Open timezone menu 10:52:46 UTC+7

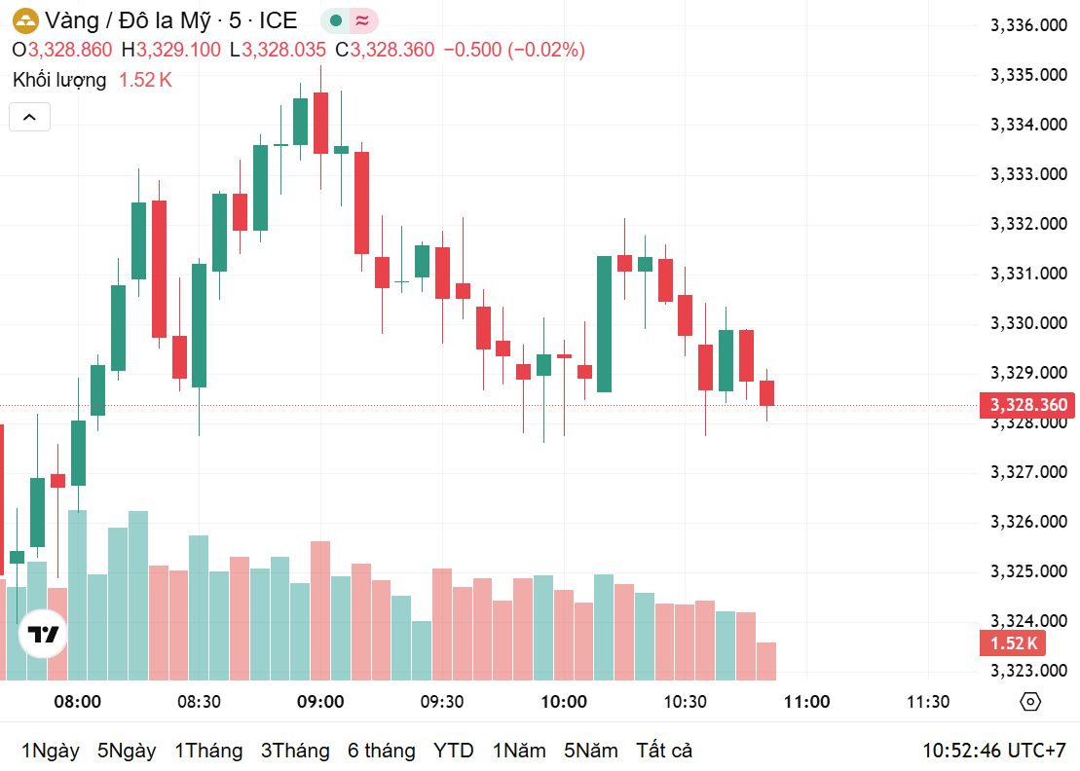(x=994, y=751)
